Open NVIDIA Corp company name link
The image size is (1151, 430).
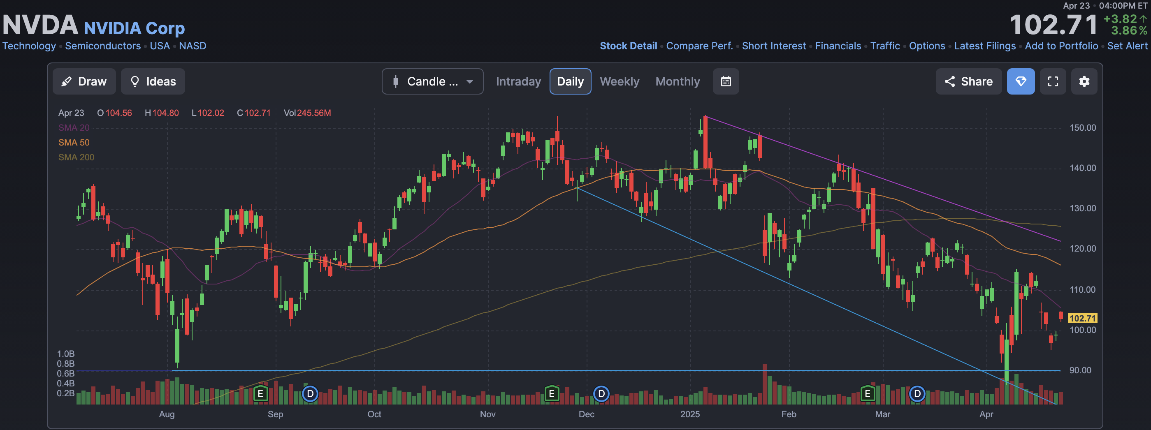134,28
